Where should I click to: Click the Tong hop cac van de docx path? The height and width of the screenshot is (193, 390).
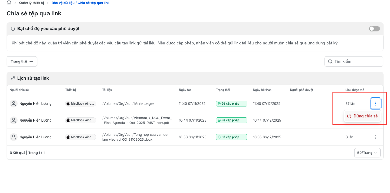point(135,137)
